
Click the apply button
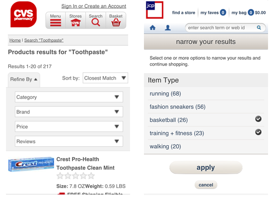(x=206, y=167)
